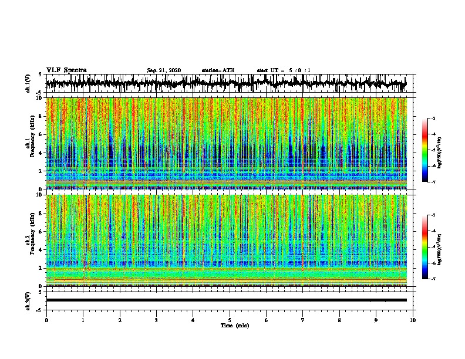Click the ch.2 spectrogram color bar
465x359 pixels.
tap(424, 247)
